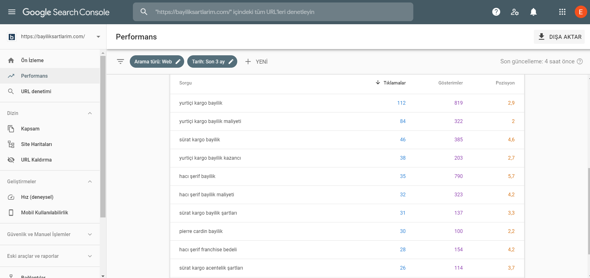Collapse the Geliştirmeler section
This screenshot has width=590, height=278.
point(90,181)
